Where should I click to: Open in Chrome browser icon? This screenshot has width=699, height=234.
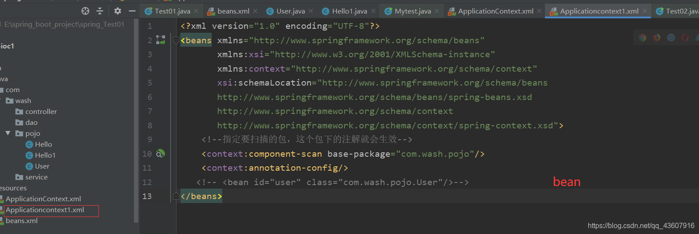[643, 38]
